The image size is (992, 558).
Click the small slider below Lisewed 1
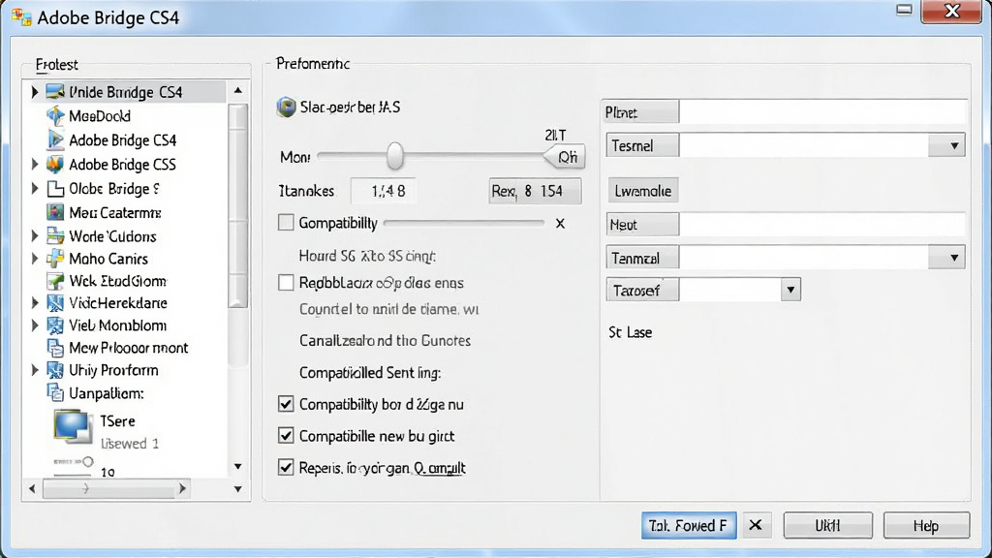click(74, 462)
